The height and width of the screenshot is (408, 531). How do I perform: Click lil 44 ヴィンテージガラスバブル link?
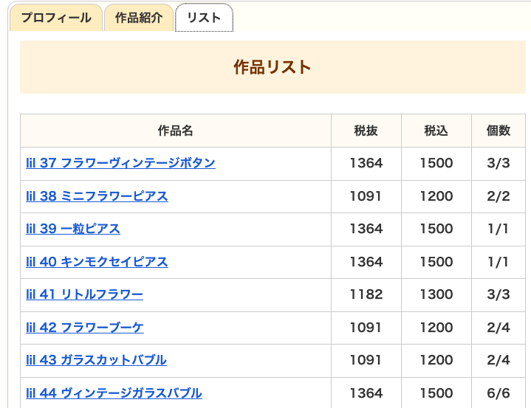pyautogui.click(x=114, y=393)
